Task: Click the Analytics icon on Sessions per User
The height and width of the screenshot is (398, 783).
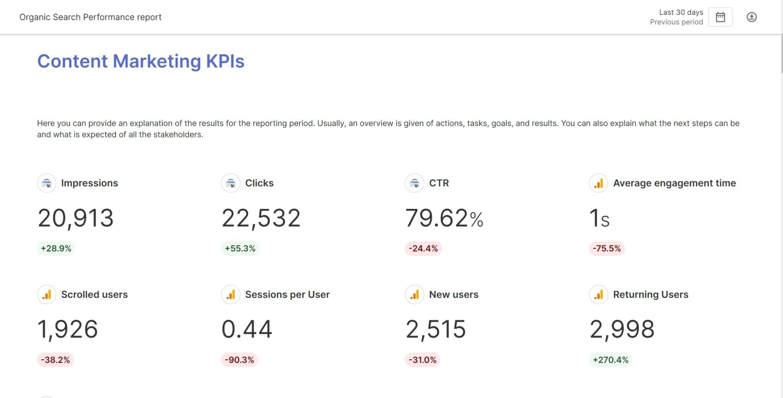Action: [x=231, y=294]
